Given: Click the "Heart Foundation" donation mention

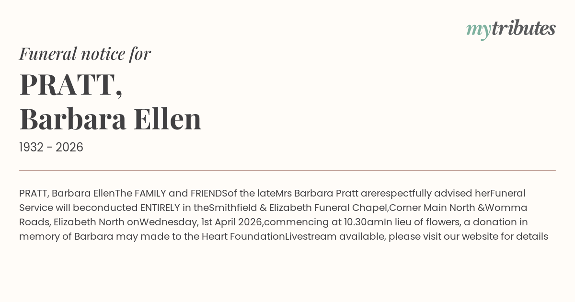Looking at the screenshot, I should [x=243, y=236].
